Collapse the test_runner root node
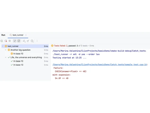 [x=3, y=46]
